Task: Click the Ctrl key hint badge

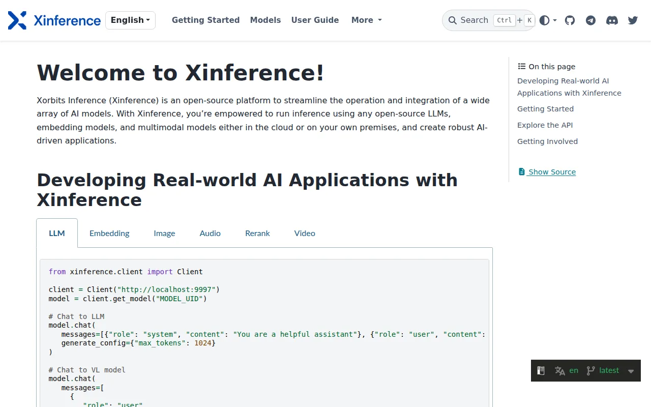Action: [504, 20]
